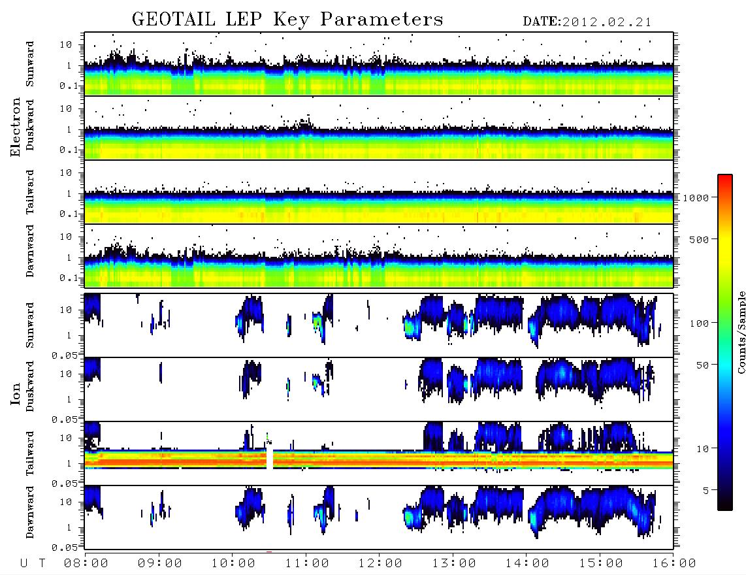Image resolution: width=746 pixels, height=575 pixels.
Task: Click the Ion 'Tailward' panel label
Action: pos(29,453)
